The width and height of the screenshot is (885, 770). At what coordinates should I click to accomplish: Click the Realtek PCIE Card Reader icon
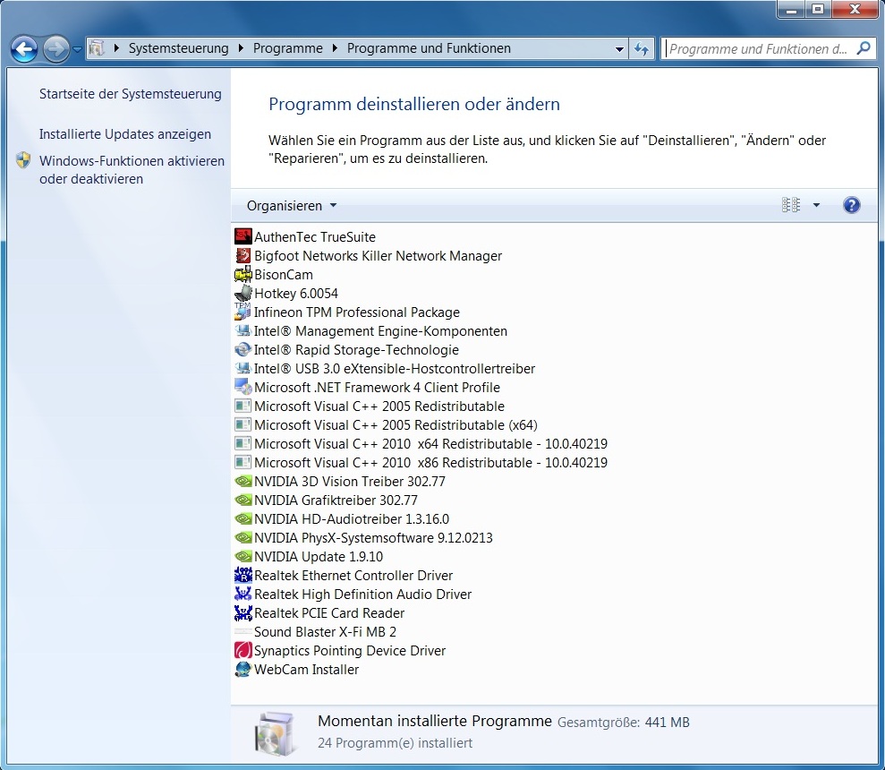tap(243, 612)
